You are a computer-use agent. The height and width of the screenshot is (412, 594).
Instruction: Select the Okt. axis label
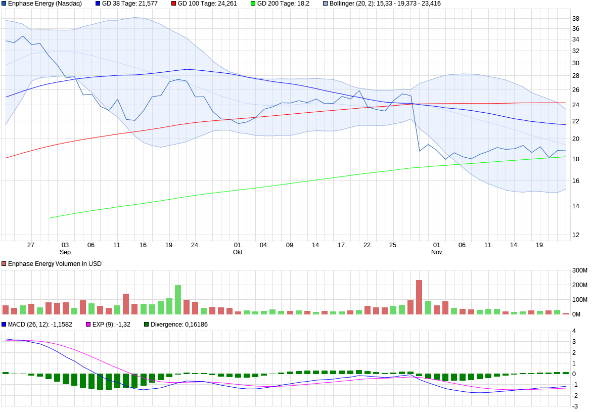pos(238,251)
